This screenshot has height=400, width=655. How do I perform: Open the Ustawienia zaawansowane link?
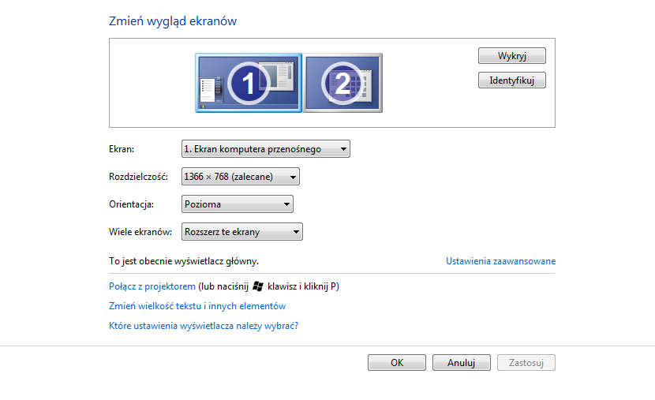coord(500,261)
